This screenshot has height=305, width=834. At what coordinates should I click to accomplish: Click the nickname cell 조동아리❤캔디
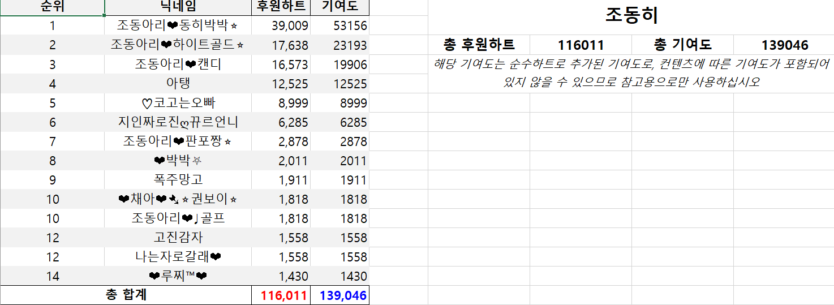178,64
